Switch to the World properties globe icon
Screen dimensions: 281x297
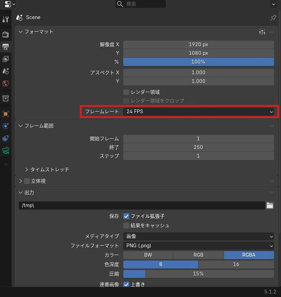[x=6, y=83]
